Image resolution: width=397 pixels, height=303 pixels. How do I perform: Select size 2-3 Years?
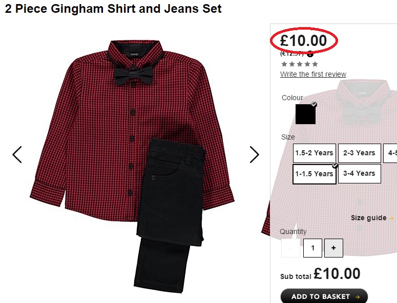tap(359, 153)
